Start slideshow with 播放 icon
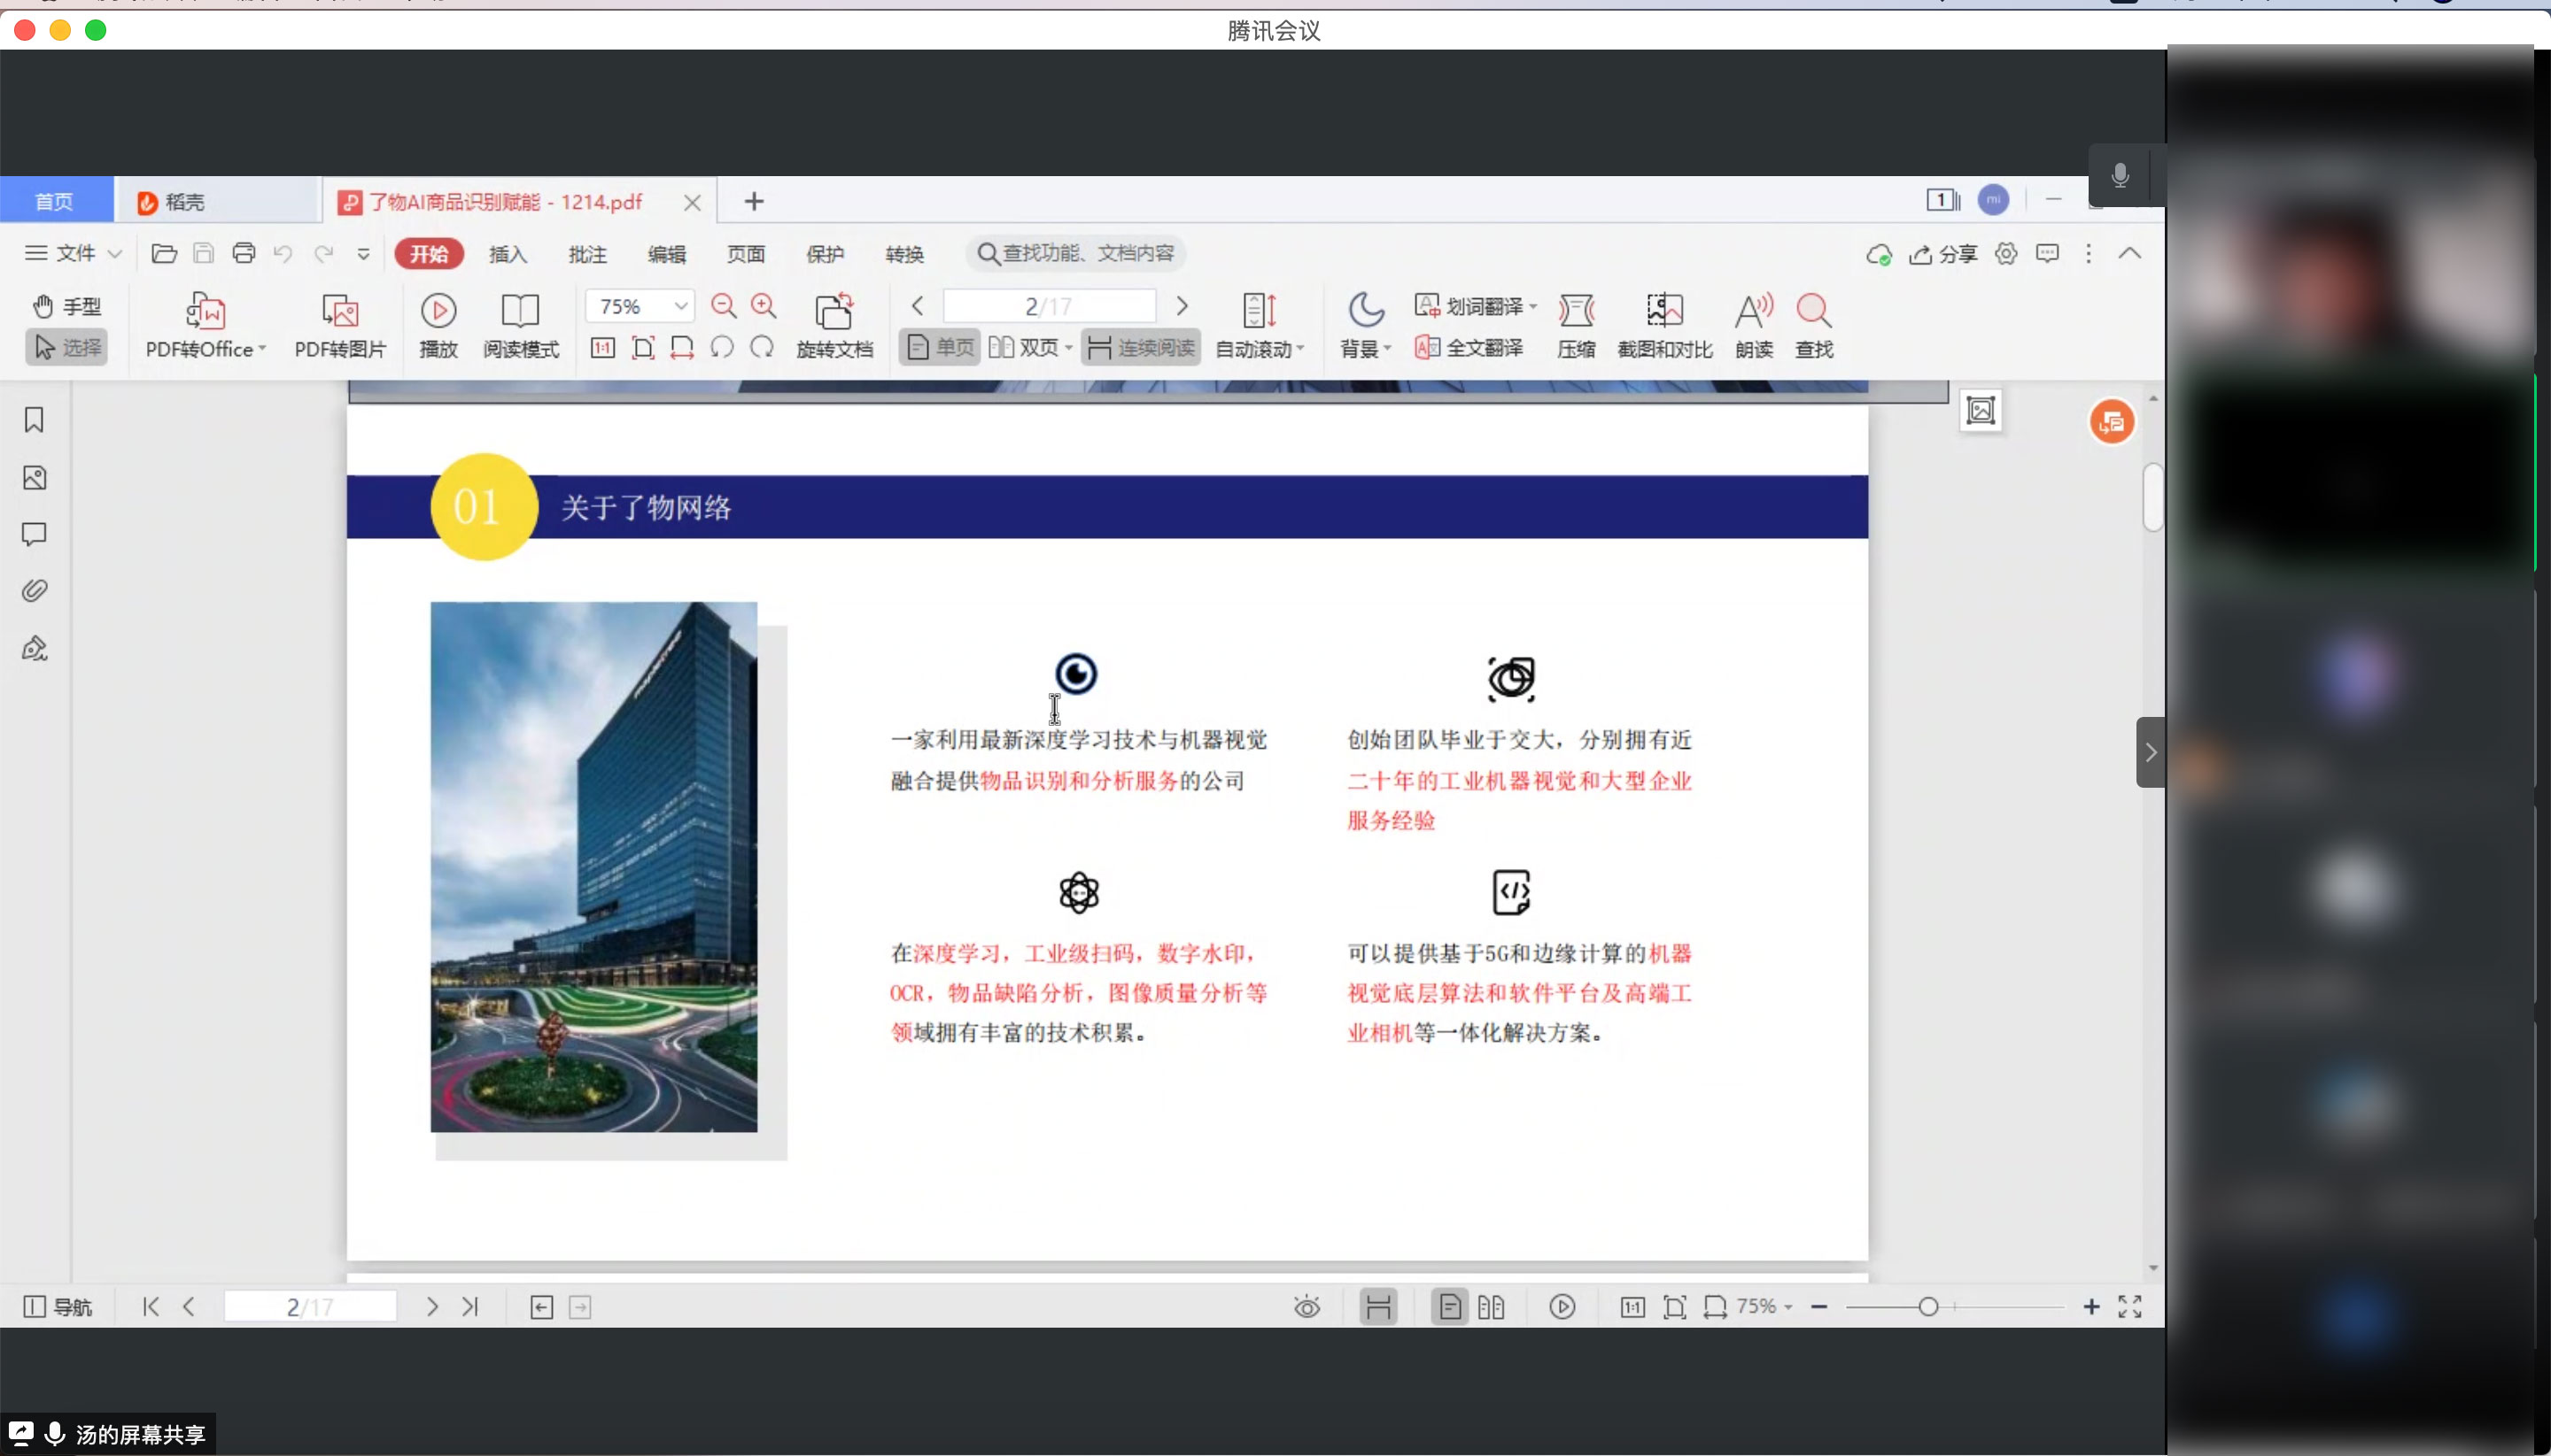 pos(438,312)
